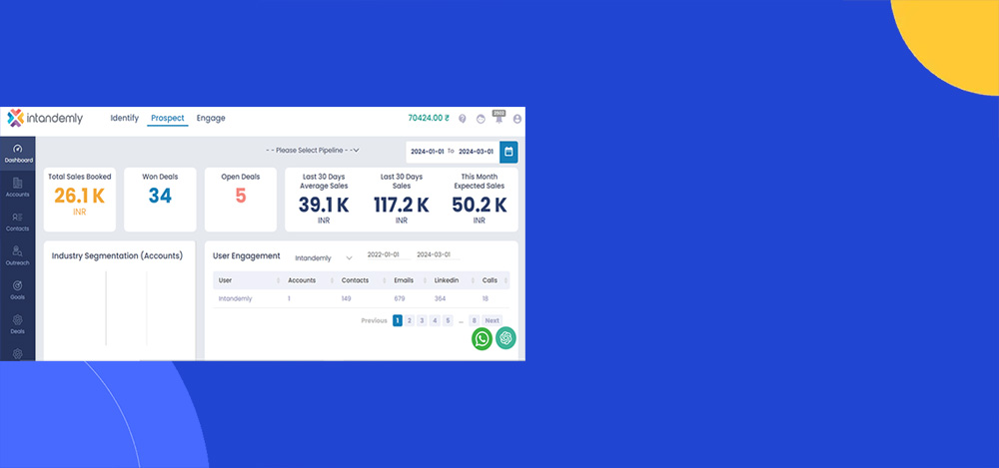The height and width of the screenshot is (468, 999).
Task: Click the blue calendar date button
Action: [508, 152]
